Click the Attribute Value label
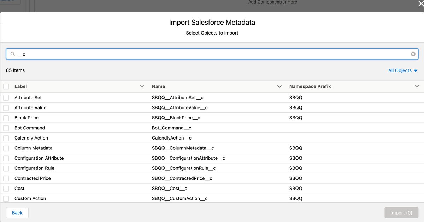Viewport: 424px width, 222px height. 30,108
